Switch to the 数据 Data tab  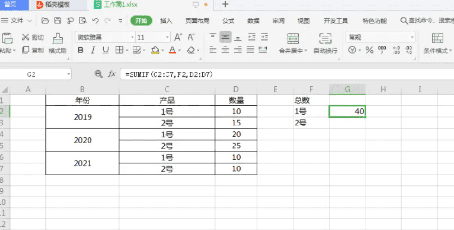pos(254,21)
